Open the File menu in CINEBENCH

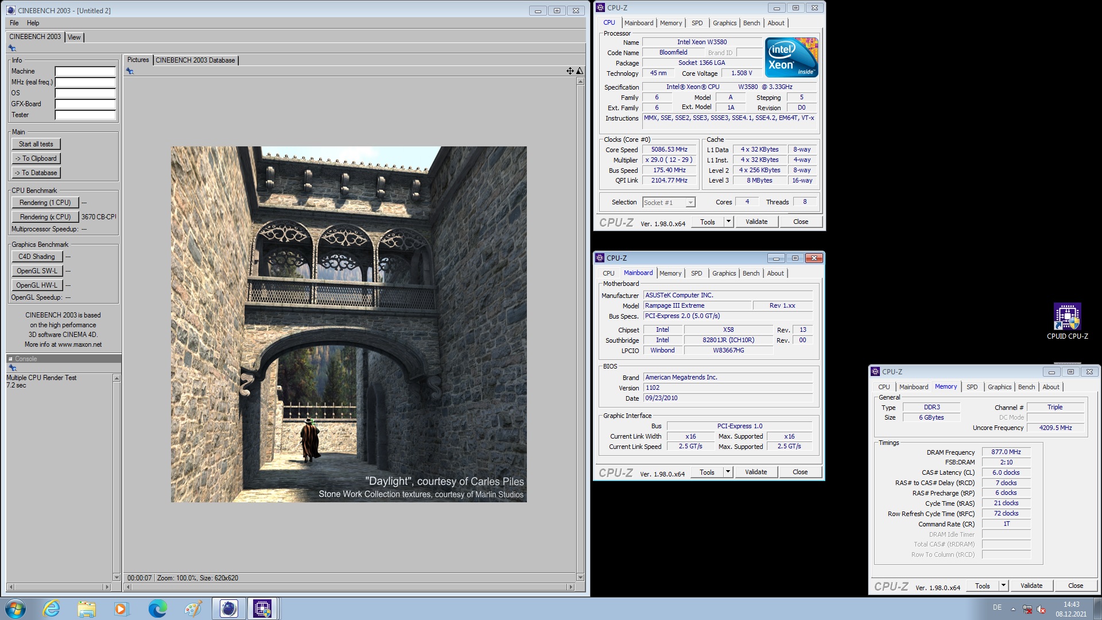click(x=14, y=23)
